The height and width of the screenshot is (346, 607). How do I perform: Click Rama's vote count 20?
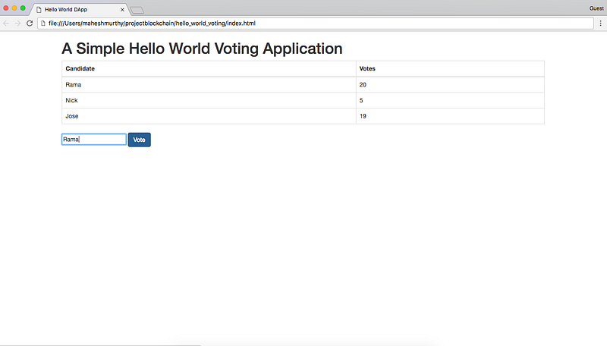450,85
